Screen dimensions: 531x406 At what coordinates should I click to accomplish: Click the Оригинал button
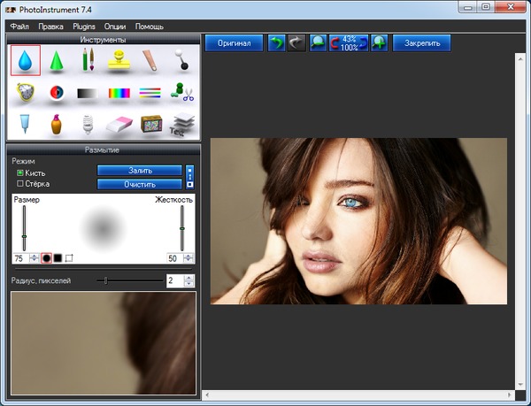(234, 42)
